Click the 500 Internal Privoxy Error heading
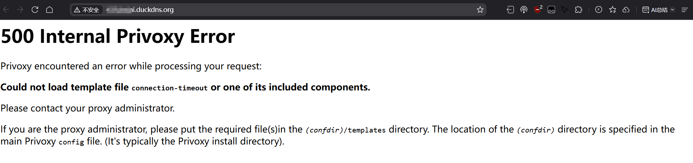693x163 pixels. point(118,36)
